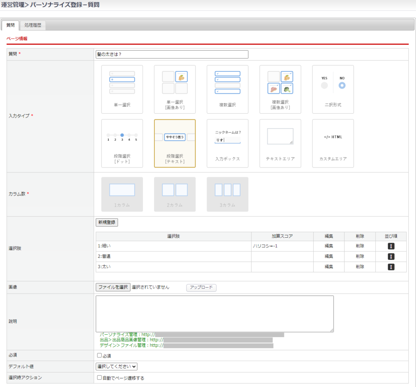Image resolution: width=416 pixels, height=387 pixels.
Task: Select 複数選択[画像あり] input type
Action: click(280, 89)
